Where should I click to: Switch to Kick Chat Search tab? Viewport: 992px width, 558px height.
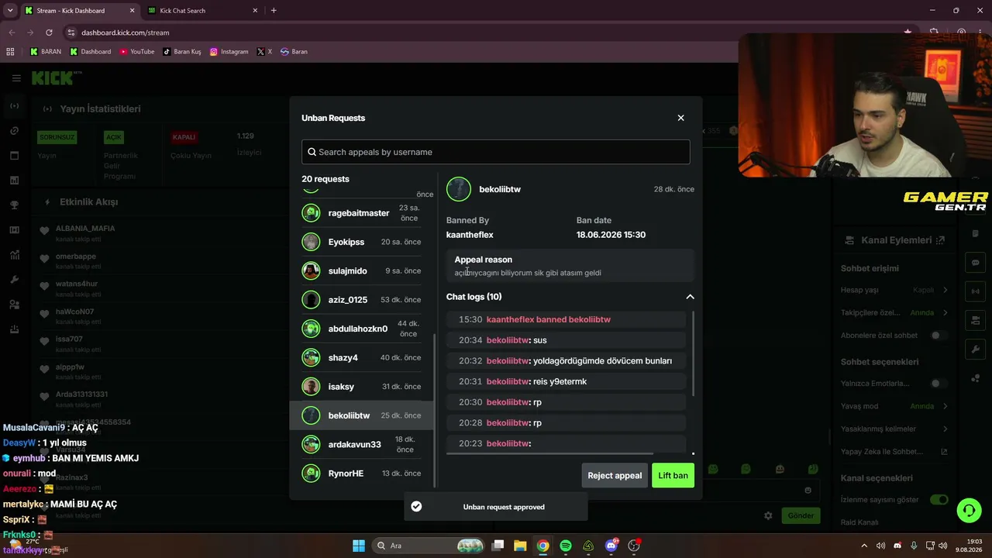(201, 11)
